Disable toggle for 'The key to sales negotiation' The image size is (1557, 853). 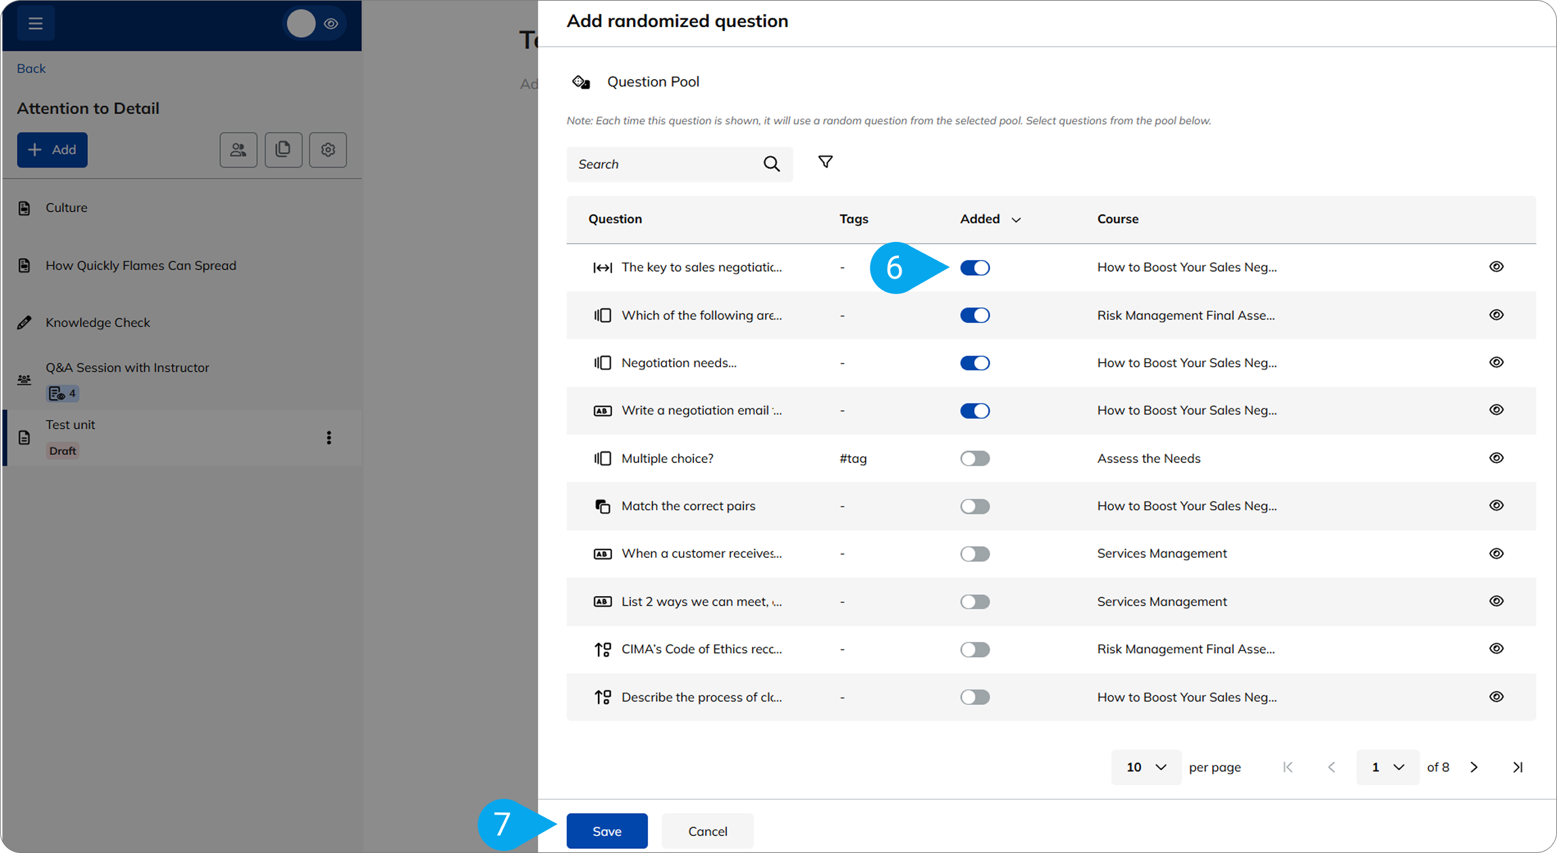[975, 268]
